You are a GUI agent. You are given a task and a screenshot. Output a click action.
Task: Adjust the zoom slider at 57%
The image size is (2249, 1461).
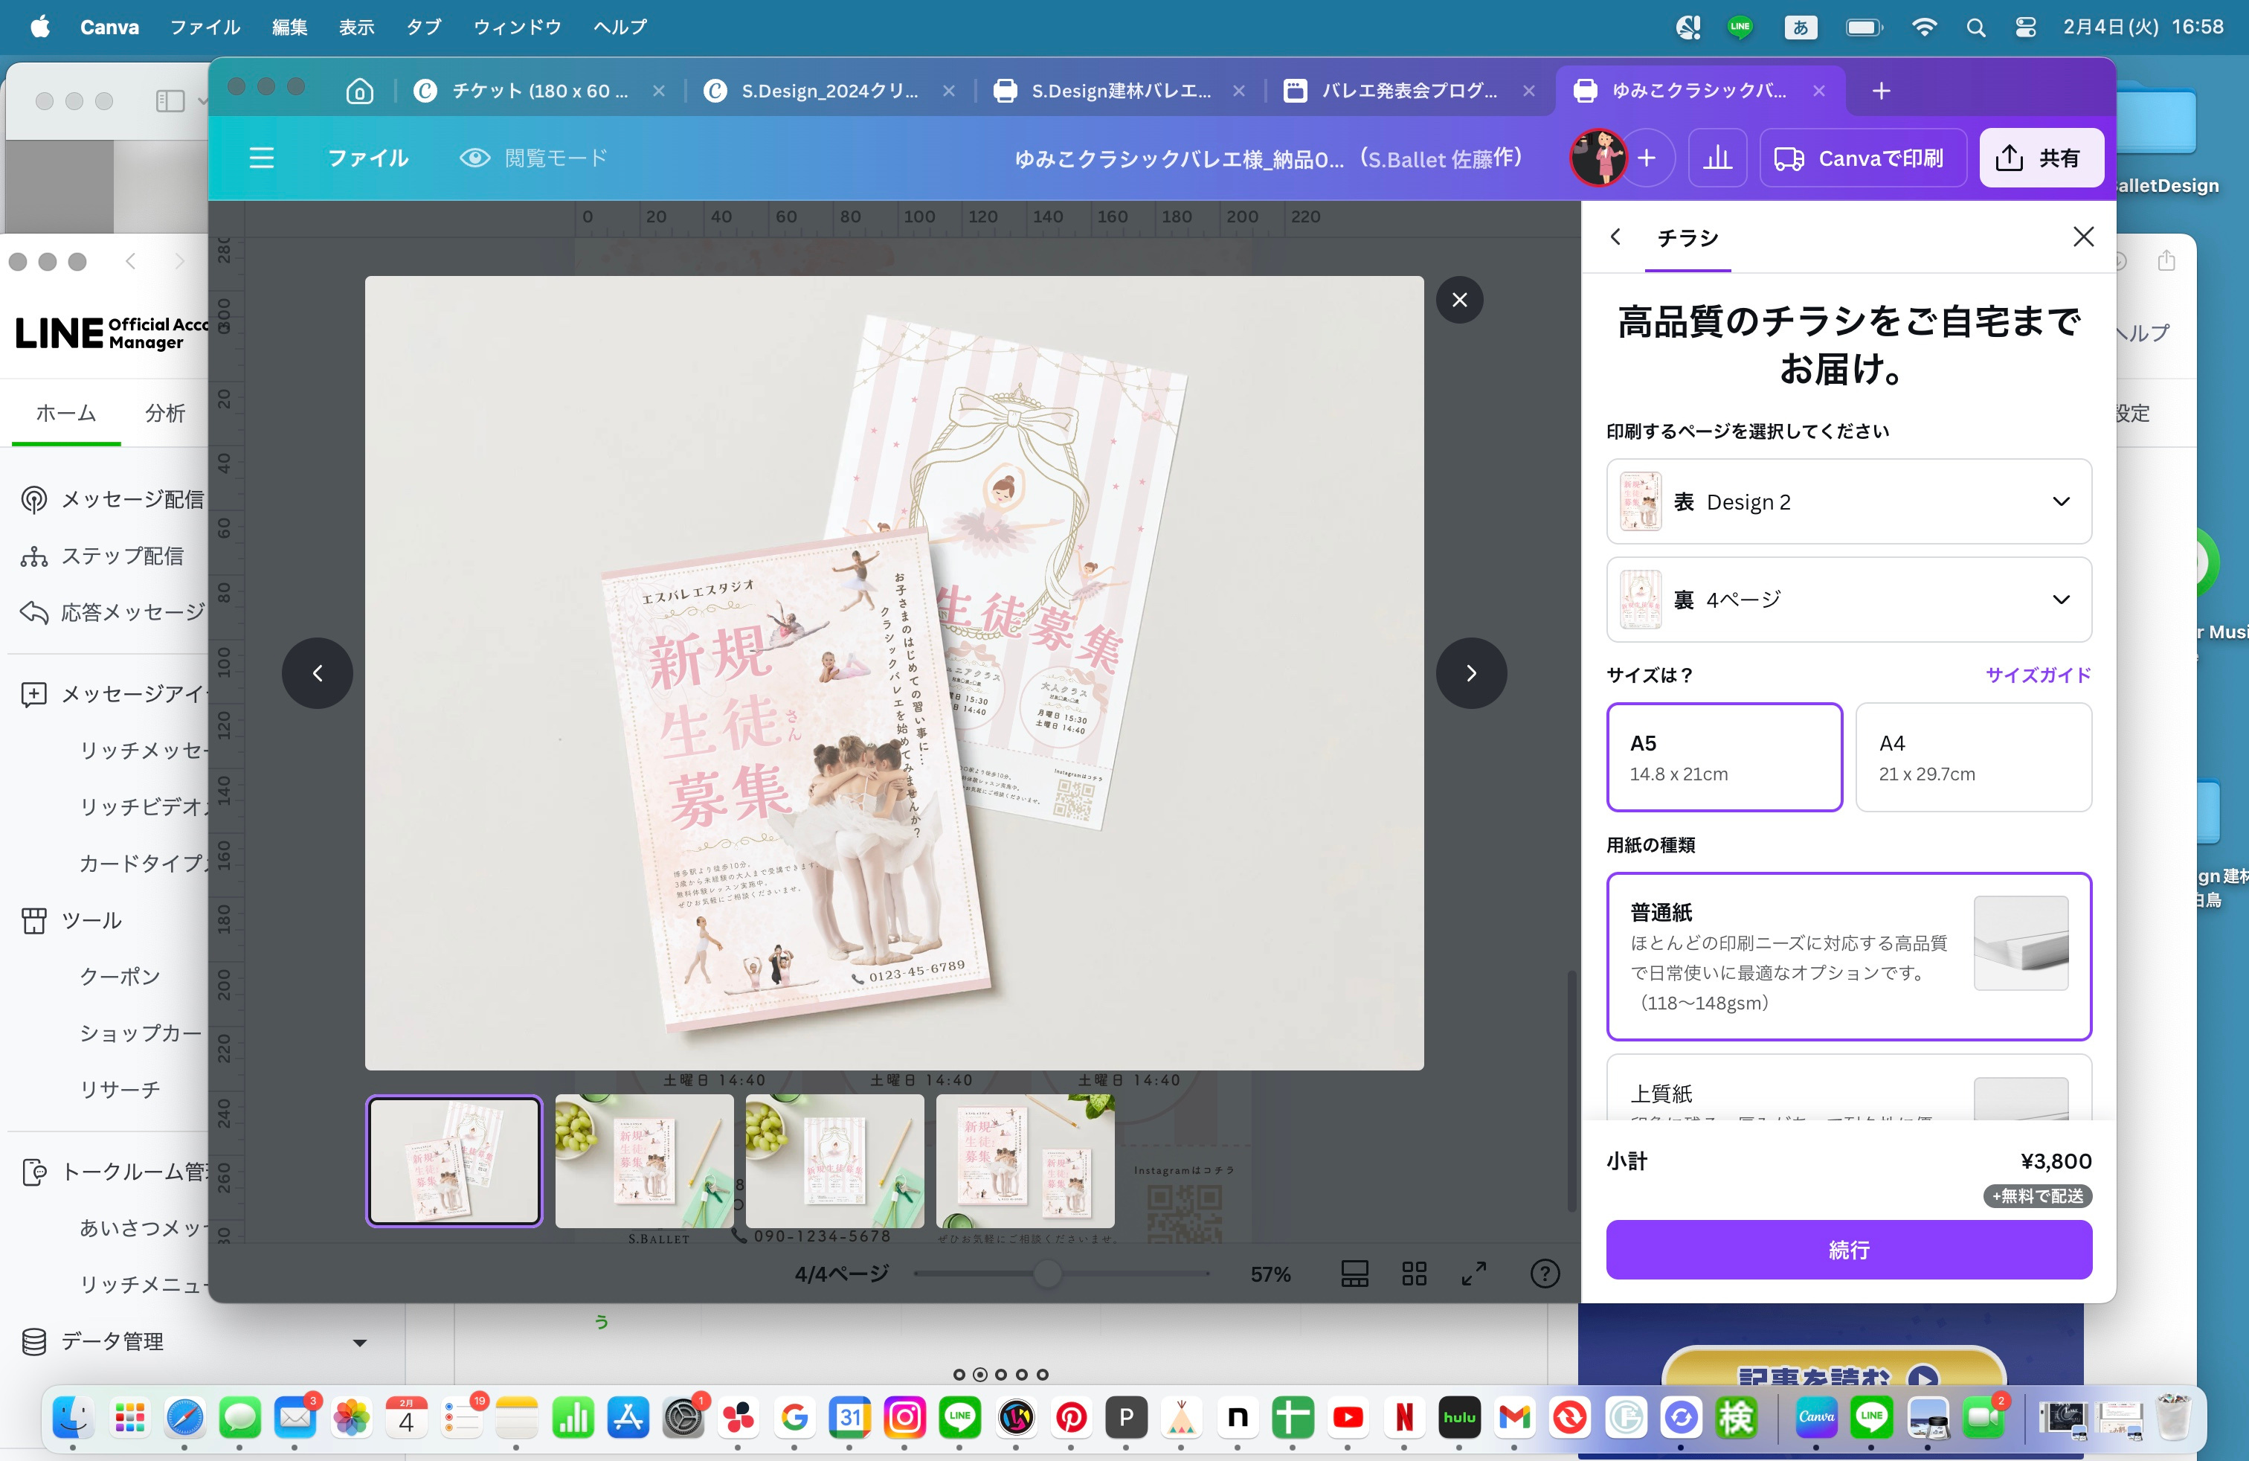1046,1273
